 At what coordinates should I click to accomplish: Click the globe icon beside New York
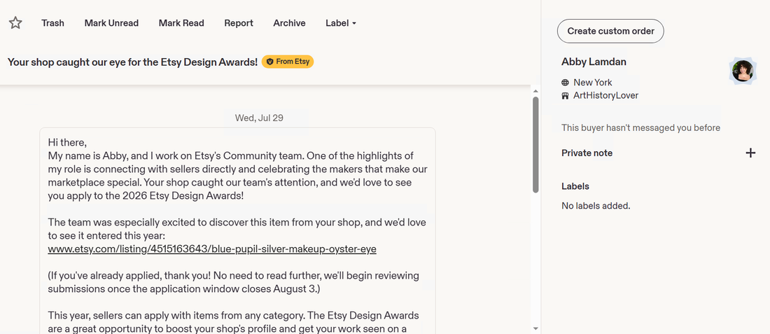(x=565, y=83)
